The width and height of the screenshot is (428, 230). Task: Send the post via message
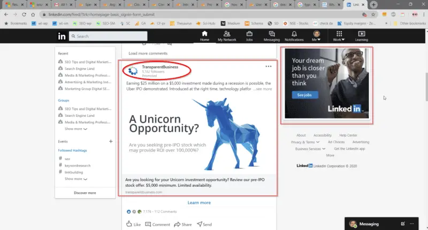pyautogui.click(x=204, y=224)
